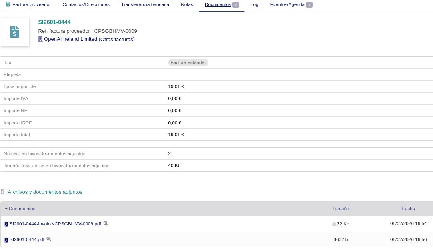The image size is (433, 249).
Task: Click the PDF file icon next to SI2601-0444.pdf
Action: (x=6, y=240)
